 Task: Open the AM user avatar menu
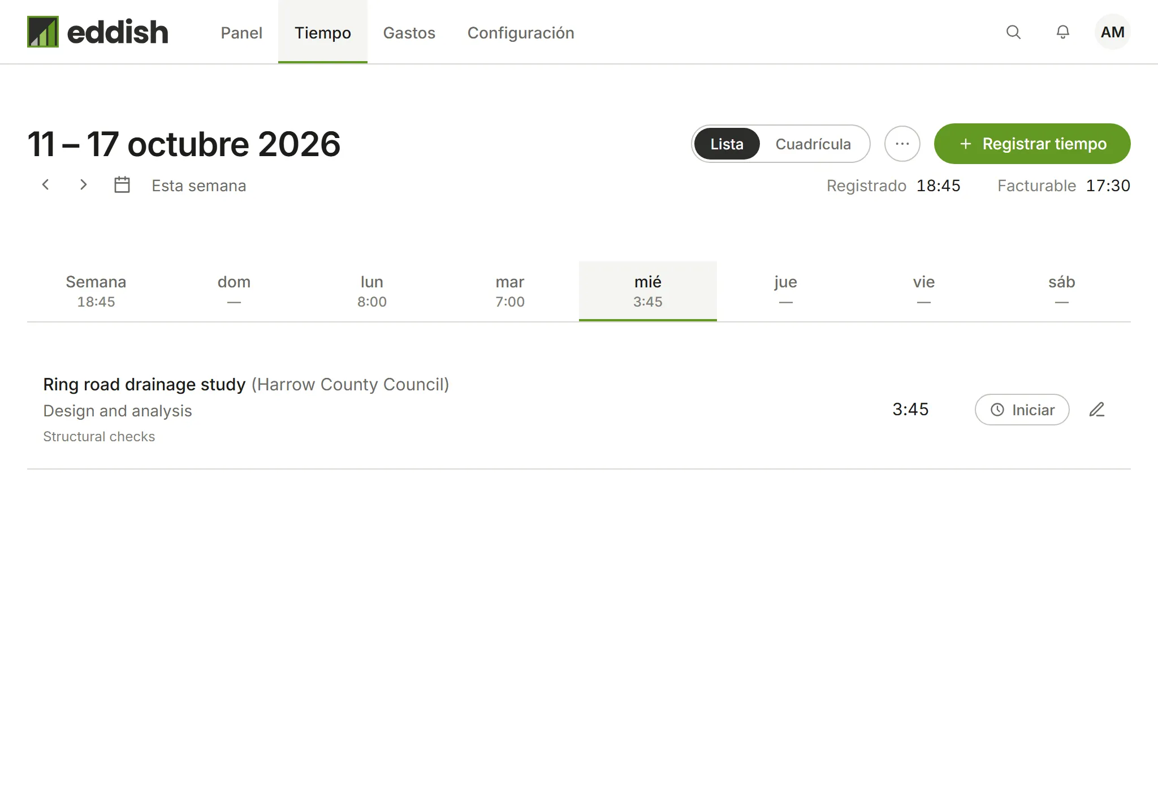[x=1112, y=32]
